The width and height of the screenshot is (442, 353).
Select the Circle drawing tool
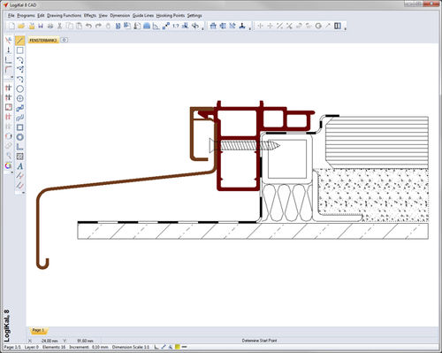click(19, 88)
